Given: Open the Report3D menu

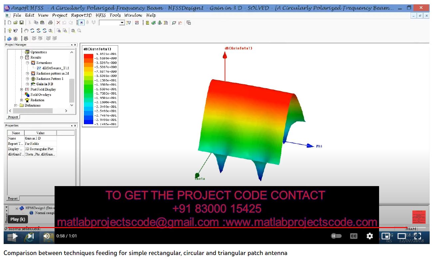Looking at the screenshot, I should point(81,15).
